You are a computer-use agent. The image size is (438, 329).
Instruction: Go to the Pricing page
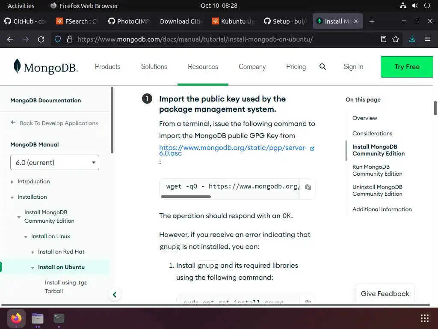pyautogui.click(x=296, y=66)
